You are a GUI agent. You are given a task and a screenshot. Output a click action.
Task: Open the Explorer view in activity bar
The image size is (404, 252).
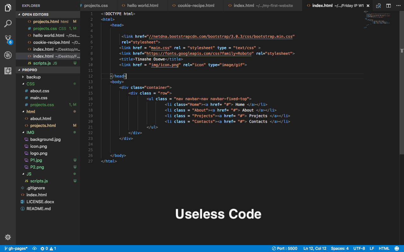(8, 8)
